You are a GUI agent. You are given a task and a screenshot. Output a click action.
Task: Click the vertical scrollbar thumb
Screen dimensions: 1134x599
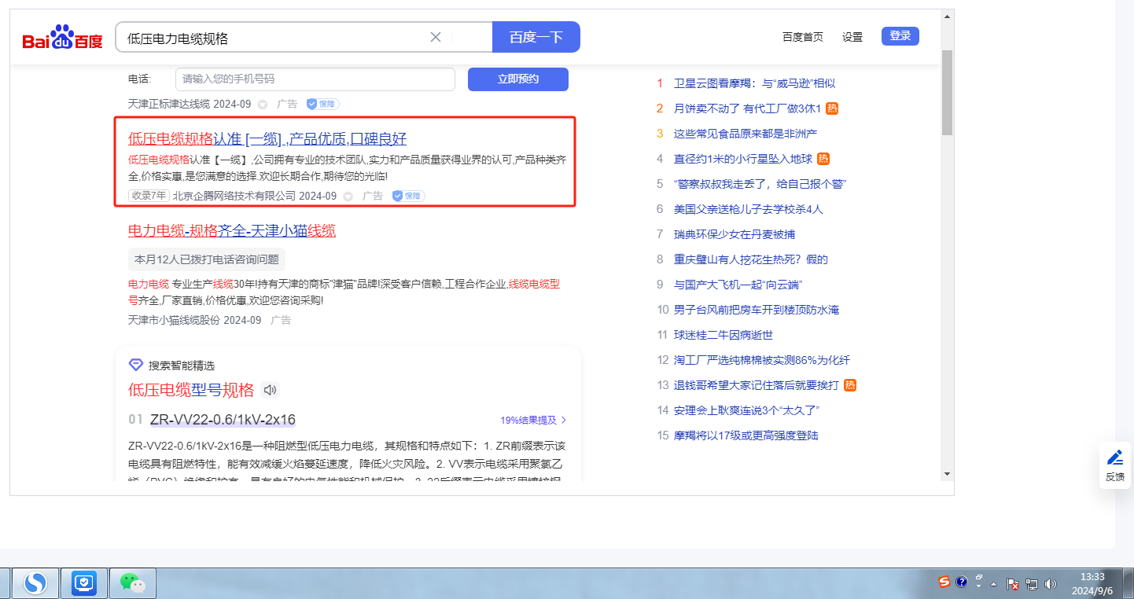click(x=947, y=93)
